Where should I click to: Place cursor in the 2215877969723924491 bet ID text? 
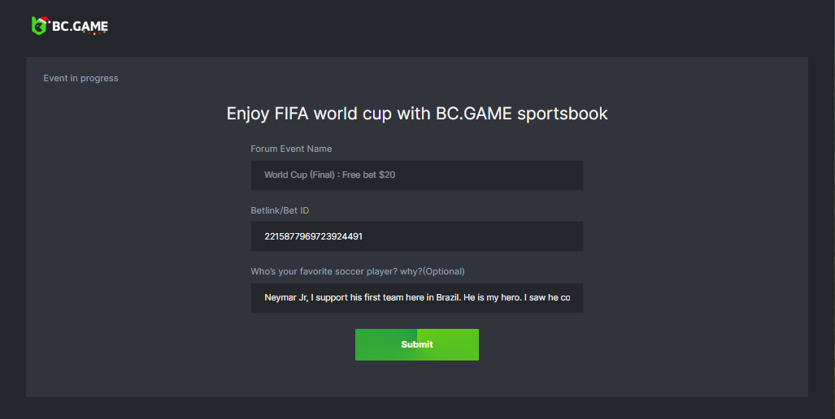[313, 236]
